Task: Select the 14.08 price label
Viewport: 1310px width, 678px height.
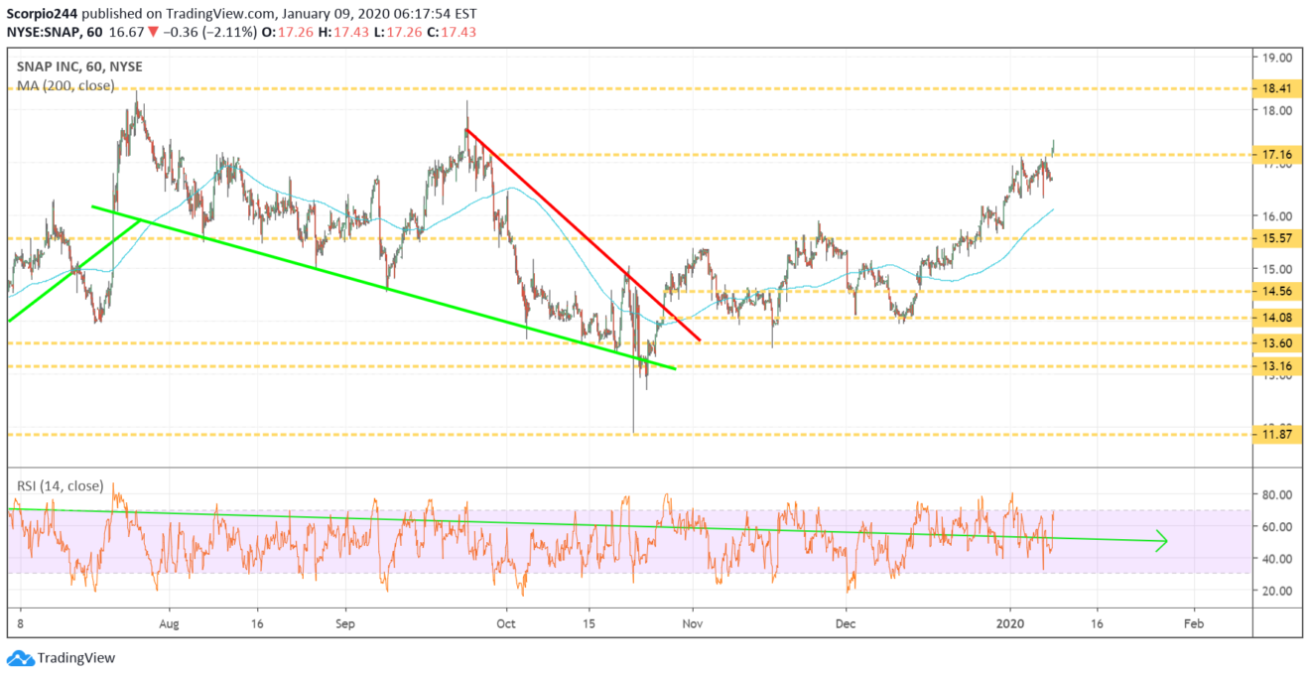Action: tap(1274, 318)
